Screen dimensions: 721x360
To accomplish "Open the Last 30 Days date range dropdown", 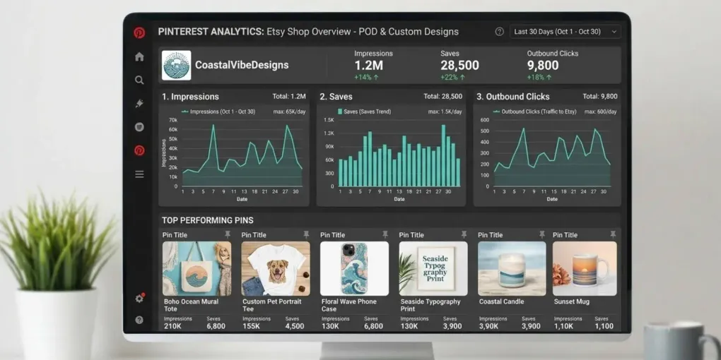I will pyautogui.click(x=565, y=32).
